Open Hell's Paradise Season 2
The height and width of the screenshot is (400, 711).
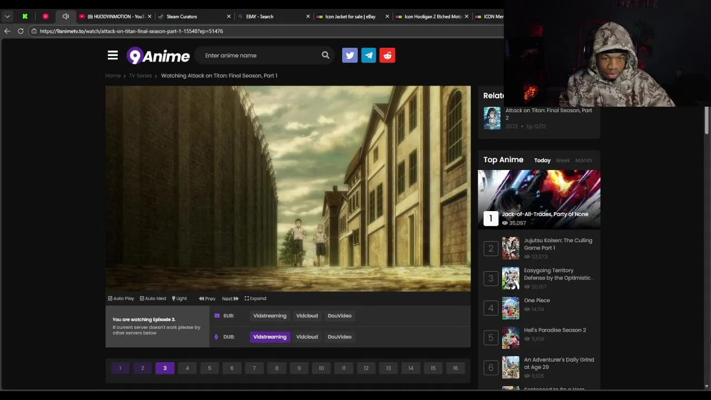(x=555, y=330)
